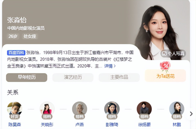The height and width of the screenshot is (129, 196).
Task: Click the 26岁 age tag
Action: 13,36
